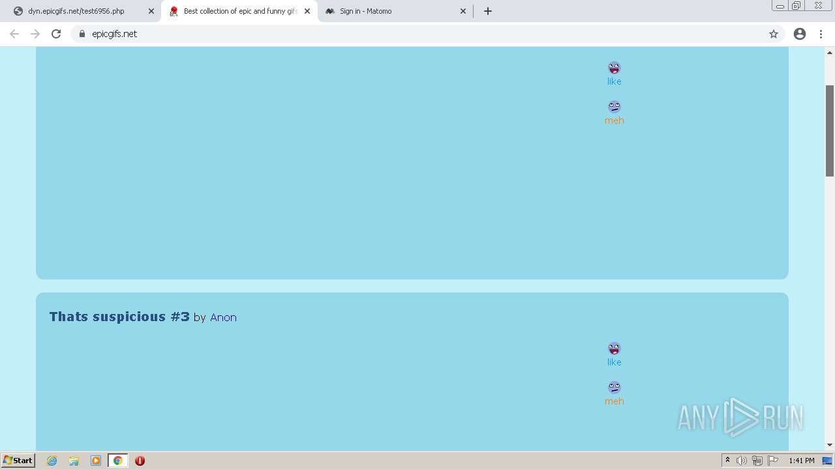
Task: Click the scrollbar up arrow
Action: pyautogui.click(x=830, y=52)
